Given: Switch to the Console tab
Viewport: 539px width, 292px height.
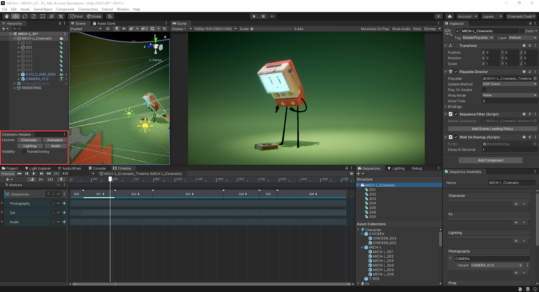Looking at the screenshot, I should point(97,168).
